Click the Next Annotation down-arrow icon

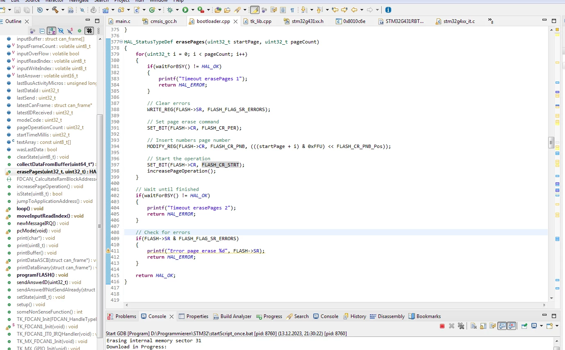coord(304,10)
